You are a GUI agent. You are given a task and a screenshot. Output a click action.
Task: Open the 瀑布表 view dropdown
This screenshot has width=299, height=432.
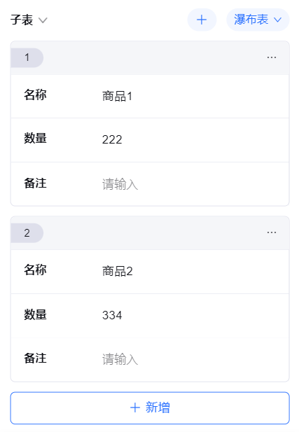tap(258, 20)
